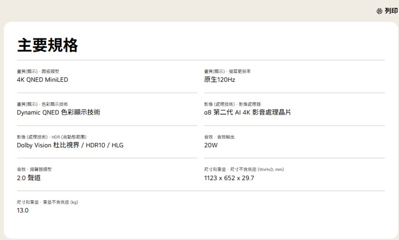This screenshot has width=399, height=240.
Task: Click the 列印 print link
Action: tap(392, 11)
